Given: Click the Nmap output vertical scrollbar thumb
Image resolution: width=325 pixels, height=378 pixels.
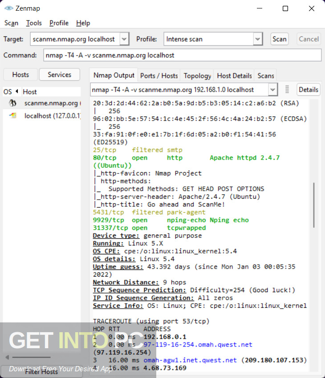Looking at the screenshot, I should coord(314,205).
